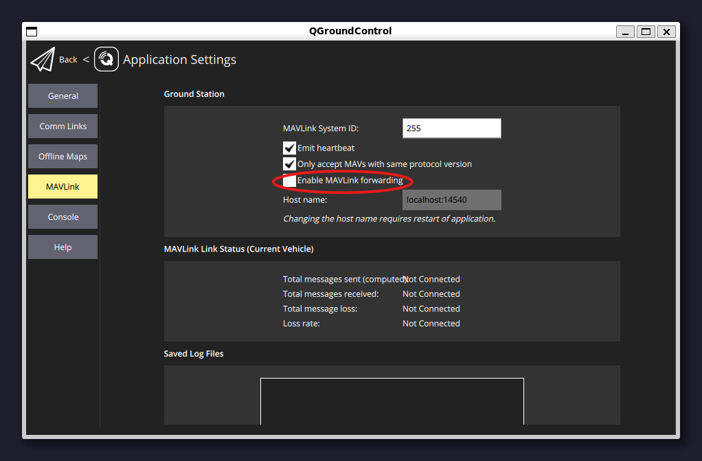
Task: Open the Console tab
Action: [x=63, y=217]
